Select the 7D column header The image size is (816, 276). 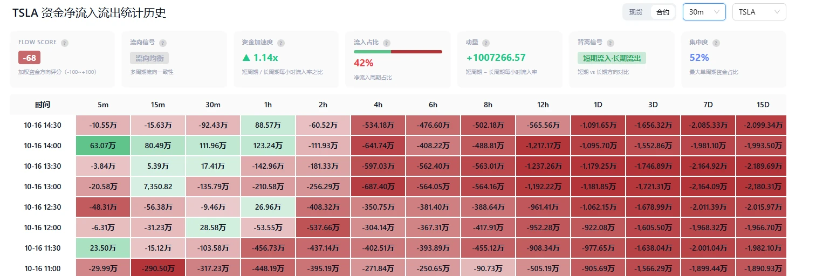(x=708, y=105)
